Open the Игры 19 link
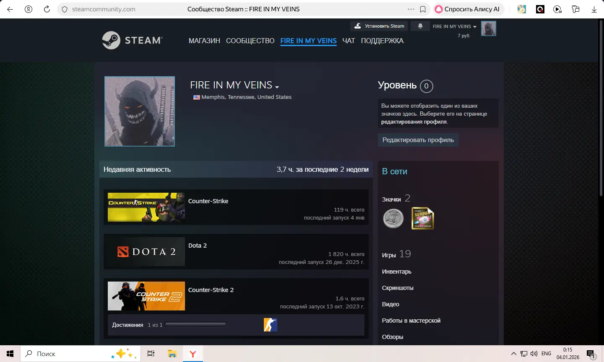 pyautogui.click(x=396, y=254)
